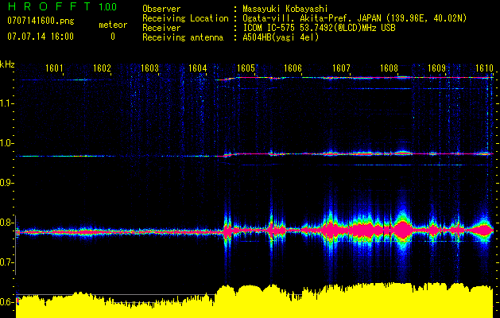The image size is (500, 318).
Task: Click the 1.0 kHz axis label
Action: (6, 143)
